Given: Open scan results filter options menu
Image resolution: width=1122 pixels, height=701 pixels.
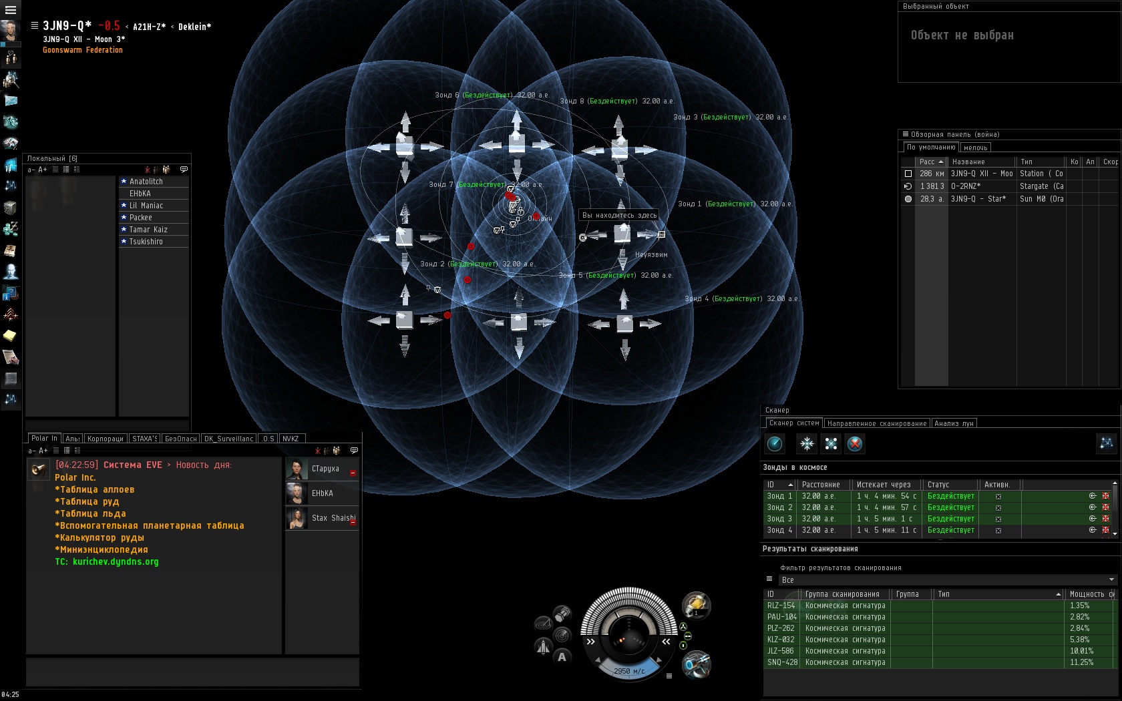Looking at the screenshot, I should [769, 579].
